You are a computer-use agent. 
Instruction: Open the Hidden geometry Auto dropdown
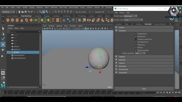(x=140, y=53)
